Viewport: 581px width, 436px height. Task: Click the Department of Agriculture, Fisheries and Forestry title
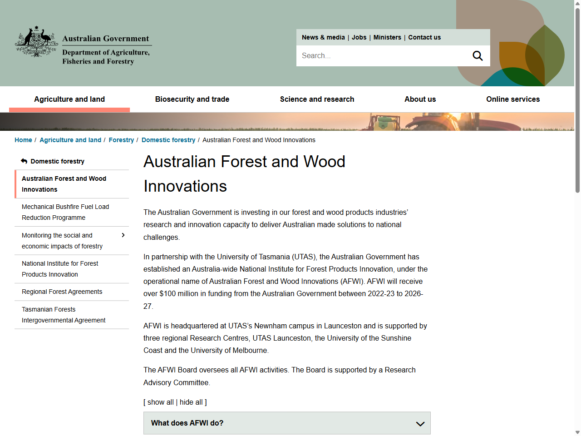pyautogui.click(x=106, y=57)
